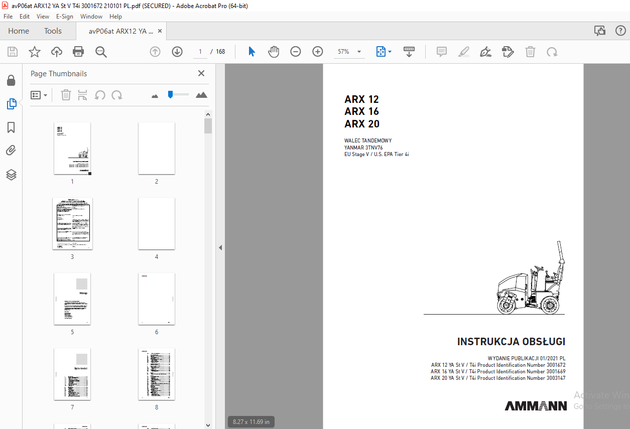Image resolution: width=630 pixels, height=429 pixels.
Task: Open thumbnails options dropdown menu
Action: coord(39,95)
